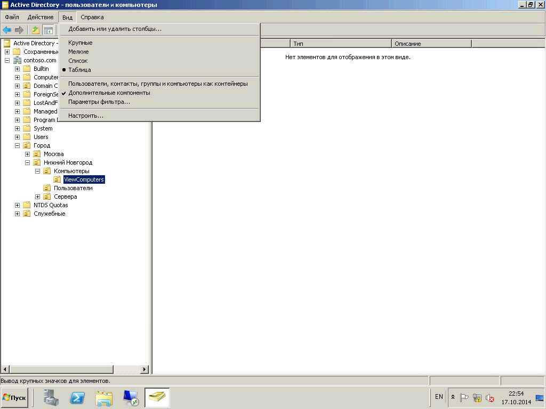Open the Действие menu

41,17
